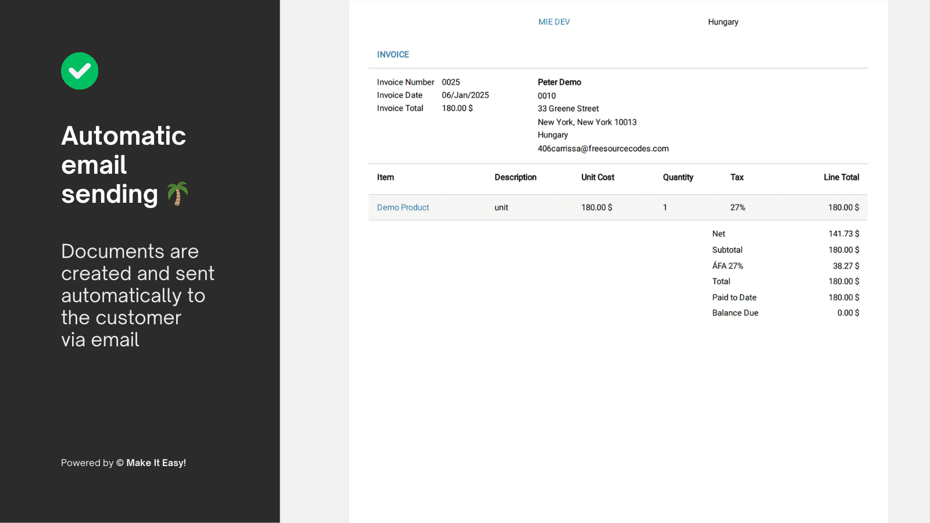Image resolution: width=930 pixels, height=523 pixels.
Task: Click the Description column header
Action: (515, 177)
